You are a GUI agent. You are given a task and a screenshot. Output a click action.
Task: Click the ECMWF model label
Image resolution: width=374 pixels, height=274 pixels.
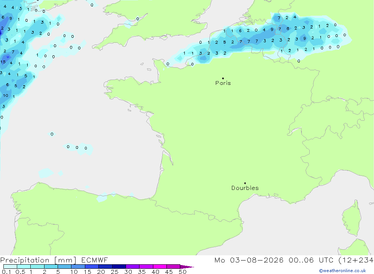point(95,260)
